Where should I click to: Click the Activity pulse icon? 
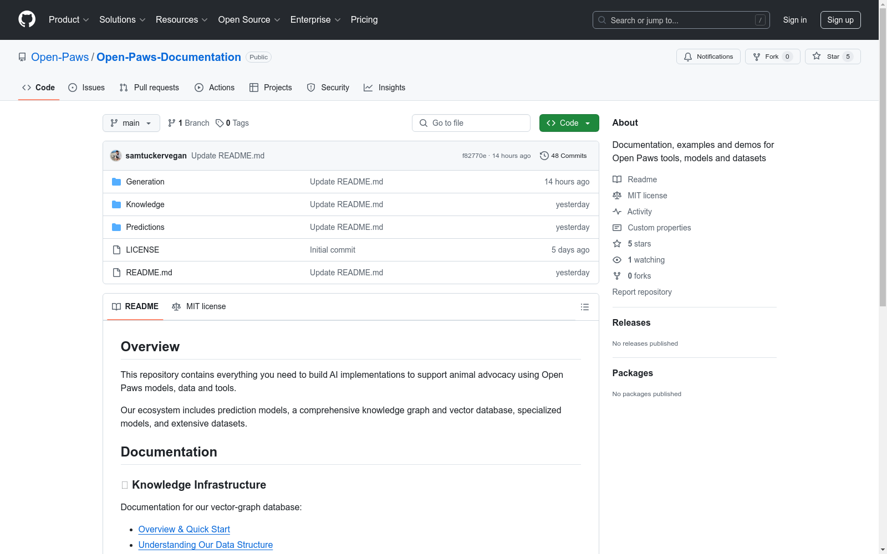[x=617, y=212]
